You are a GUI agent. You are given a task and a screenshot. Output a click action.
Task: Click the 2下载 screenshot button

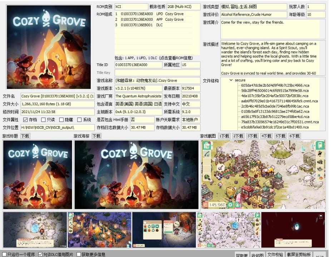pos(238,136)
